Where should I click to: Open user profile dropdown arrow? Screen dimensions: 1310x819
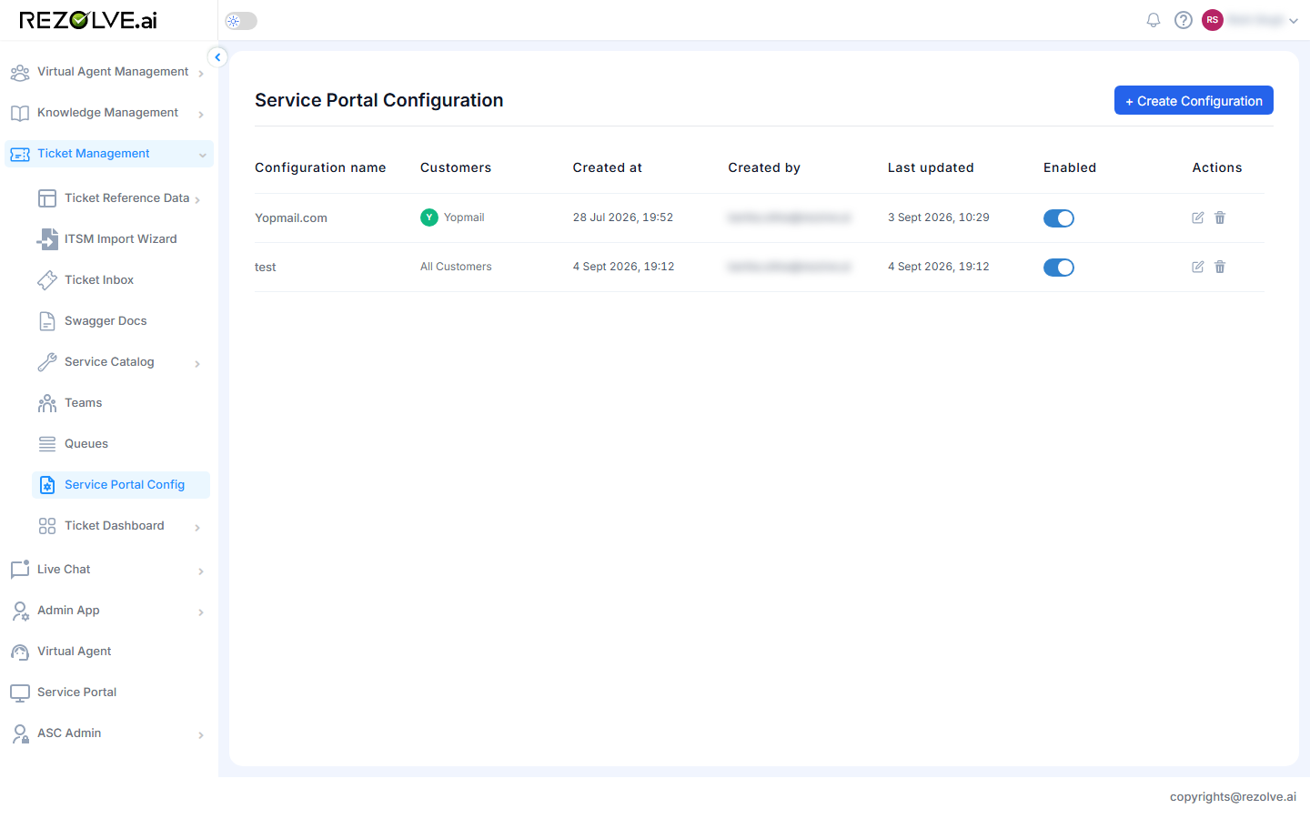(x=1294, y=21)
